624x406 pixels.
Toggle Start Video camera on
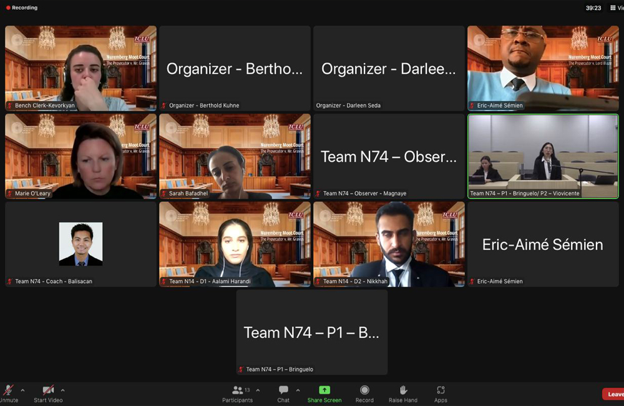tap(48, 390)
